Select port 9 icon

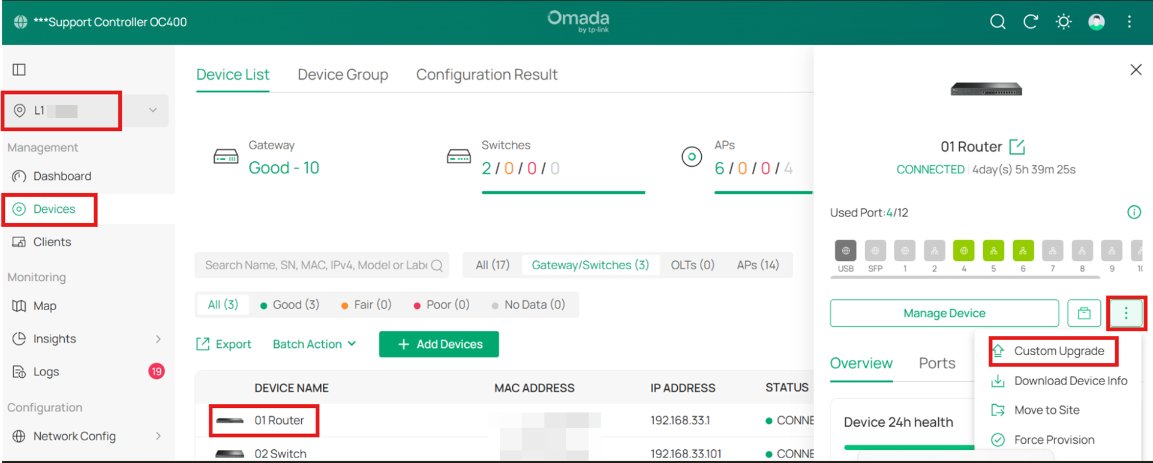click(x=1112, y=251)
